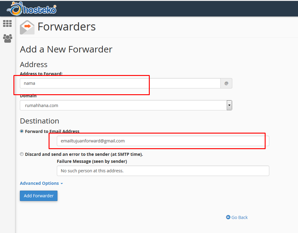This screenshot has height=233, width=298.
Task: Click the Forward to Email Address label
Action: pyautogui.click(x=52, y=131)
